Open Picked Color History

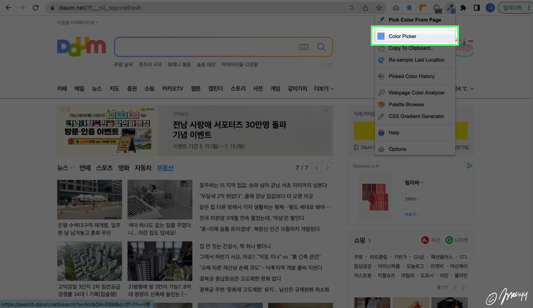tap(415, 76)
